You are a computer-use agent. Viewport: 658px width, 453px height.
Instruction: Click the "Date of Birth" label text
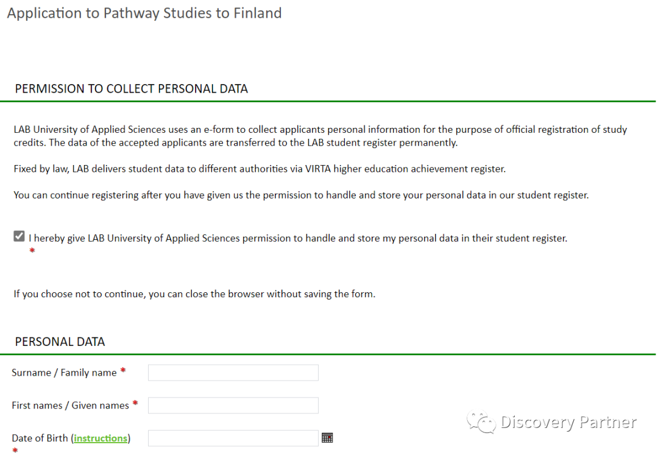click(40, 438)
